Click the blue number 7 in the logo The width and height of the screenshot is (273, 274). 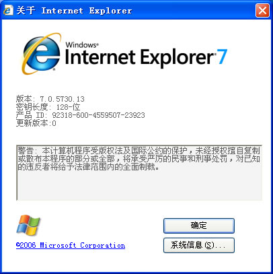(x=222, y=57)
